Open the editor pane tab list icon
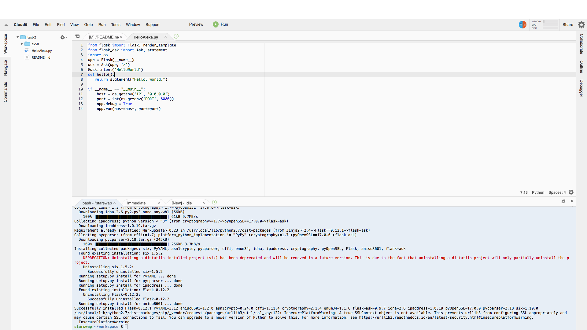 (x=78, y=36)
